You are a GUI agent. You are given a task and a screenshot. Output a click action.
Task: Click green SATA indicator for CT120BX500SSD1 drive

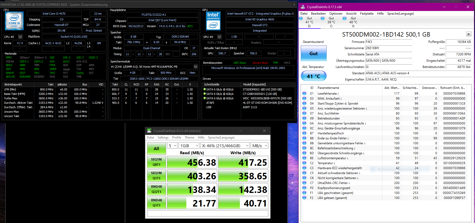tap(205, 94)
